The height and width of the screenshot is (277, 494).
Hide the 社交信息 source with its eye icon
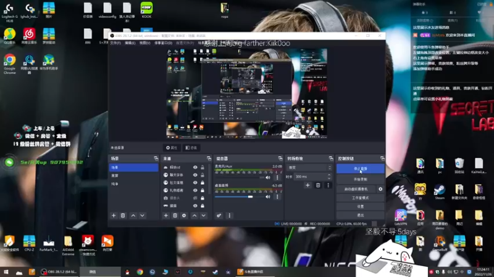click(195, 182)
